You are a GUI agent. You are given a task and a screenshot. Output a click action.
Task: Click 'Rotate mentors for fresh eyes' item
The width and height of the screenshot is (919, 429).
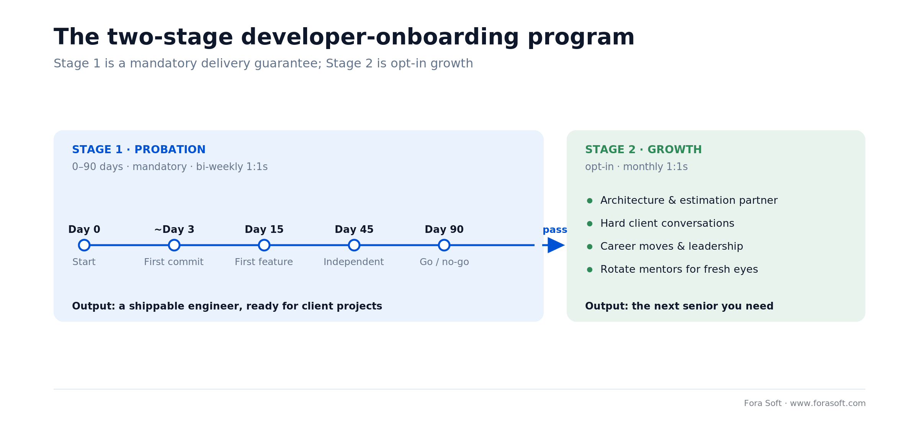(x=679, y=270)
